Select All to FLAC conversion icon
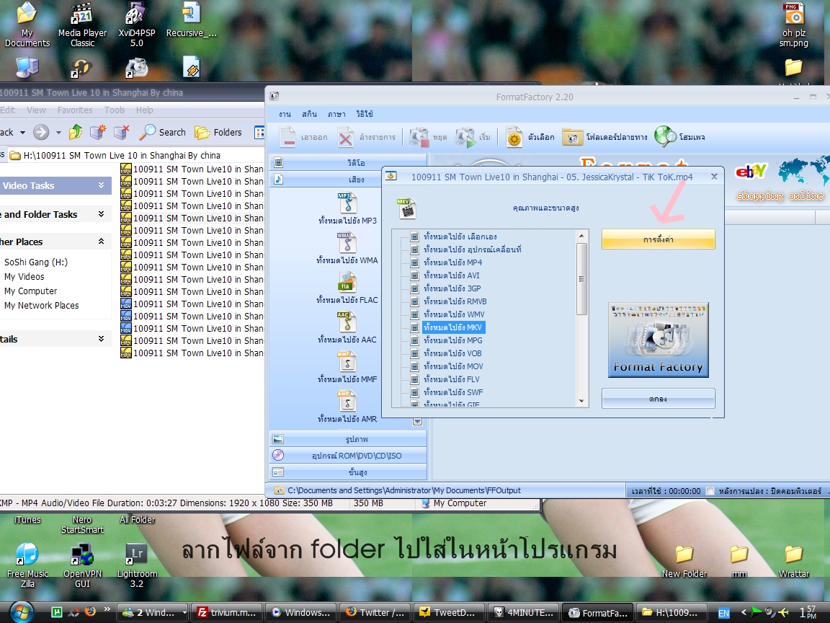This screenshot has width=830, height=623. click(347, 283)
